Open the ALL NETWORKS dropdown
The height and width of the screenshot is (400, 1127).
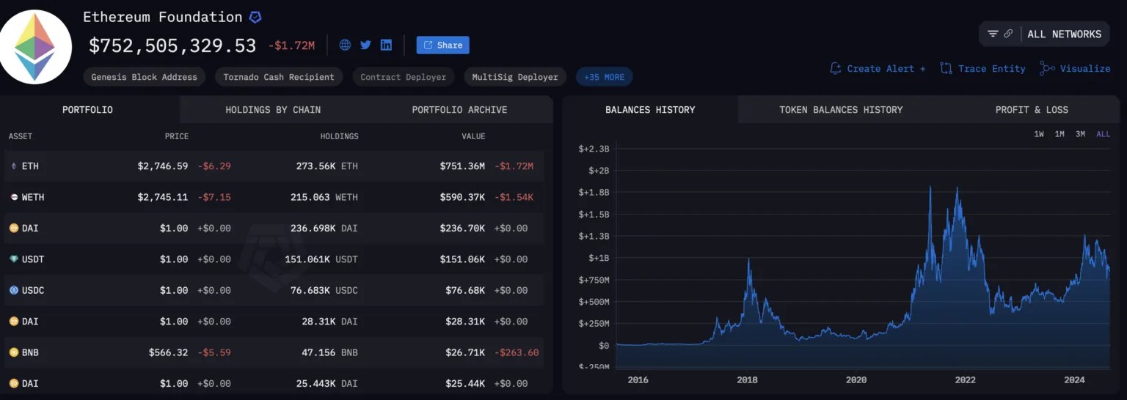click(1064, 34)
